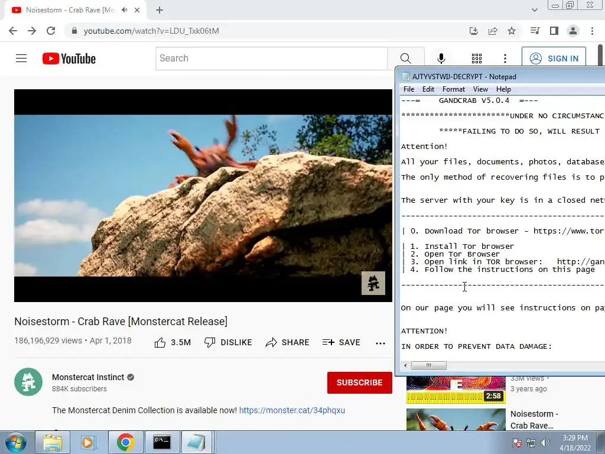Viewport: 605px width, 454px height.
Task: Open the YouTube apps grid icon
Action: pyautogui.click(x=477, y=59)
